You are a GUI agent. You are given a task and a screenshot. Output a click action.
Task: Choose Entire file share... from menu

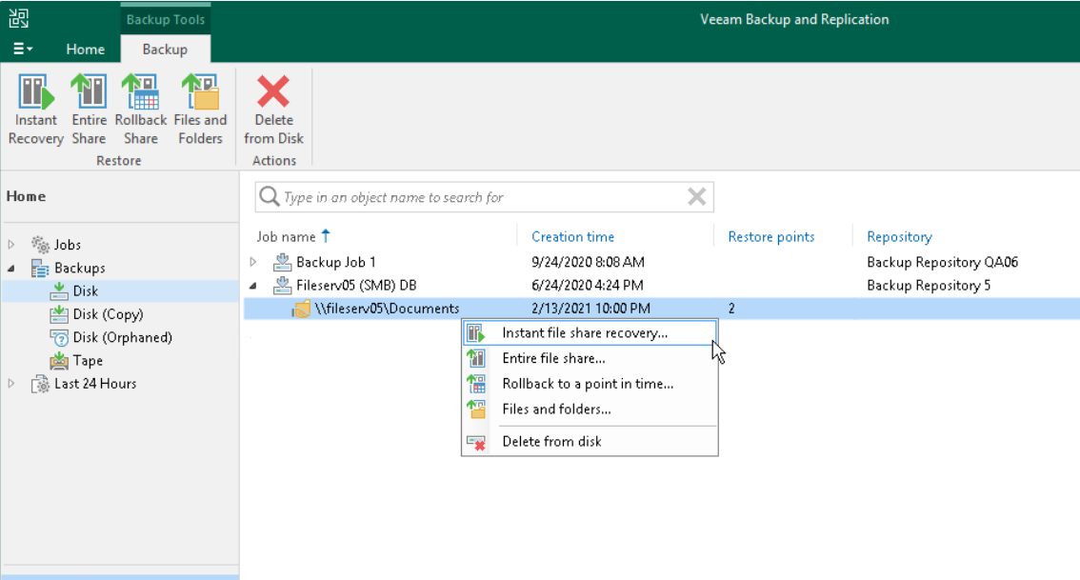pos(590,358)
